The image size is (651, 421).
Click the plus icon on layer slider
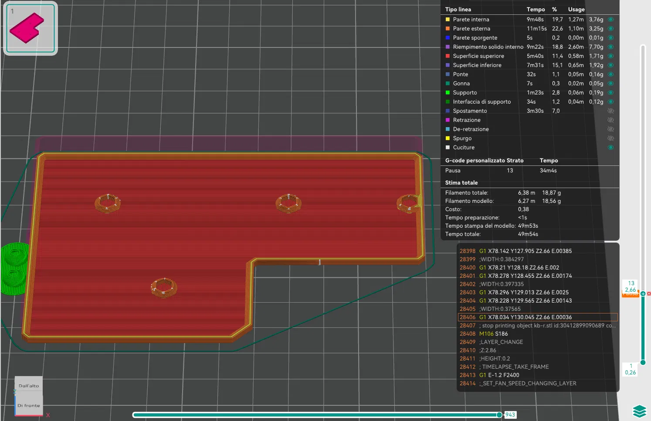[x=643, y=294]
